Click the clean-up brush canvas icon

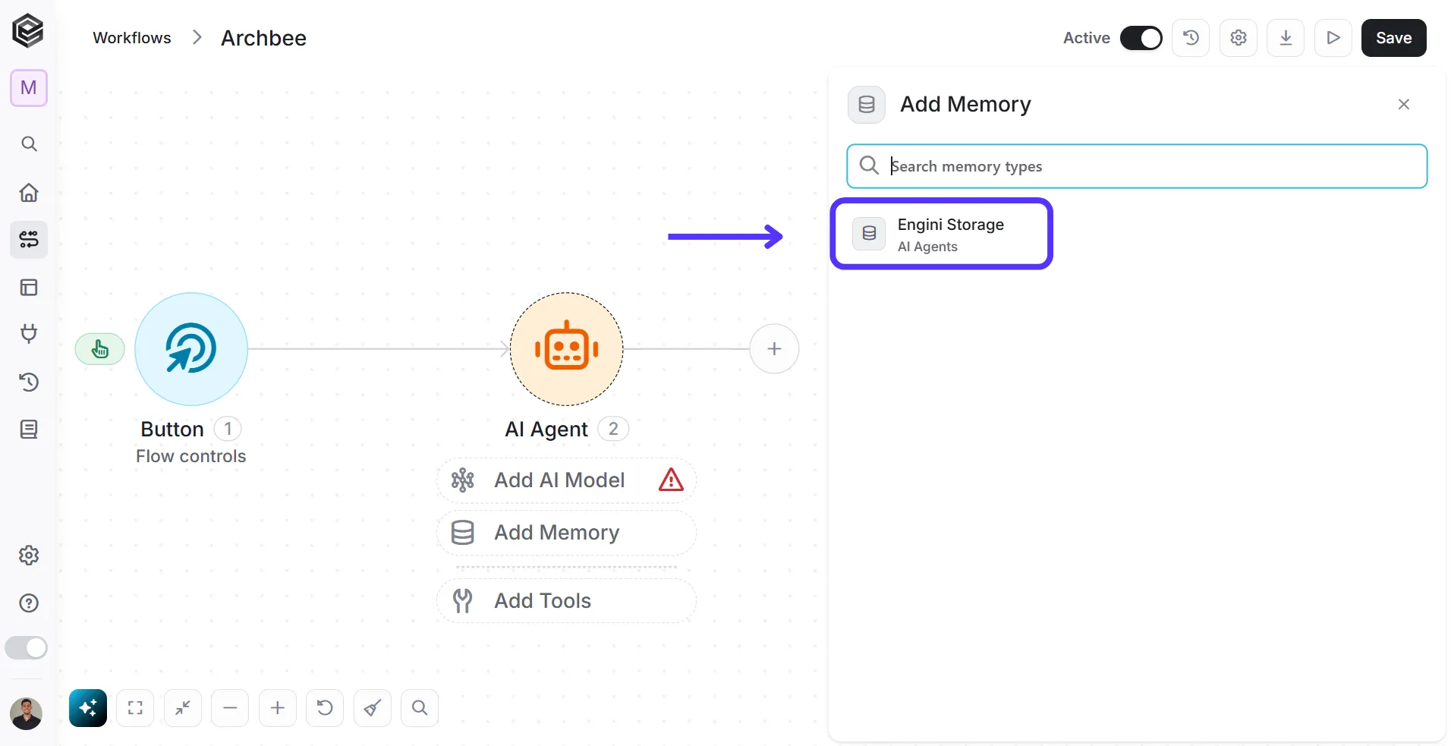[x=373, y=708]
